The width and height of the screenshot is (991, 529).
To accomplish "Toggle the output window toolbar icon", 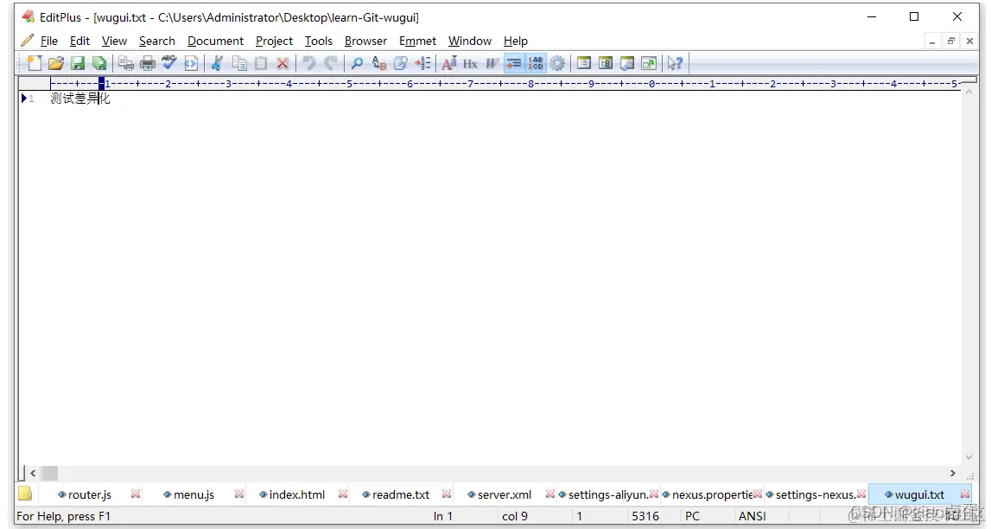I will tap(627, 63).
